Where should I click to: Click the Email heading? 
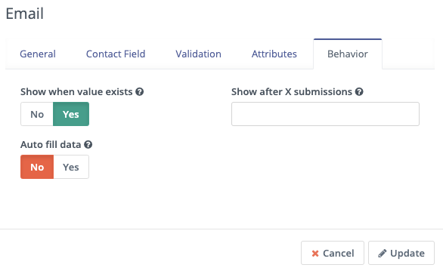coord(25,14)
